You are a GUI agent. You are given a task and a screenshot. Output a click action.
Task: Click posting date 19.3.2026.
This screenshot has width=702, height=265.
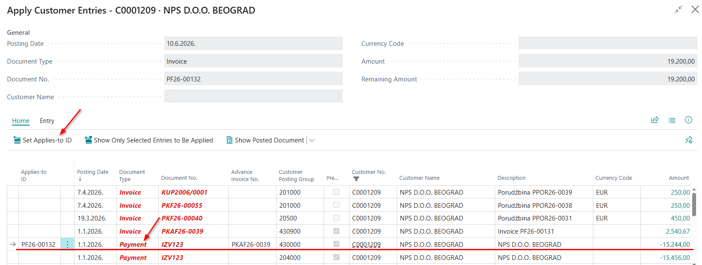pos(92,218)
